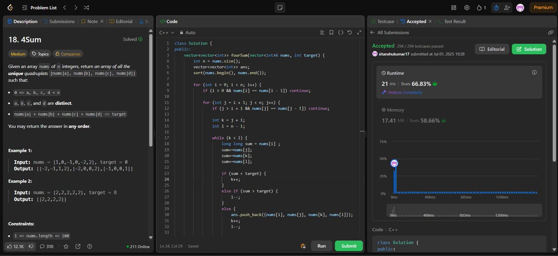
Task: Select the Accepted tab
Action: pyautogui.click(x=413, y=21)
